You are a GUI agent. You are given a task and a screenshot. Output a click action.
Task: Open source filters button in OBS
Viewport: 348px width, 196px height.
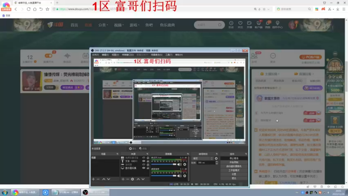point(143,149)
